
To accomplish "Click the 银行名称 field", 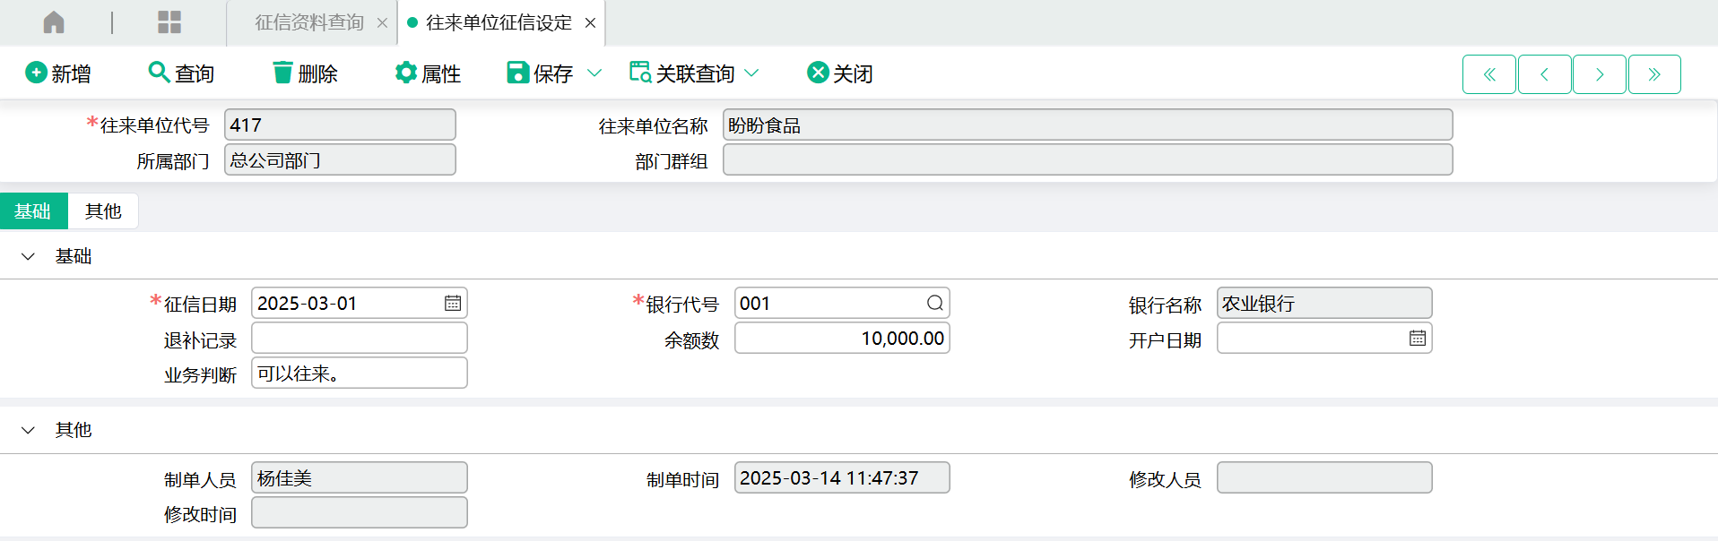I will coord(1324,303).
